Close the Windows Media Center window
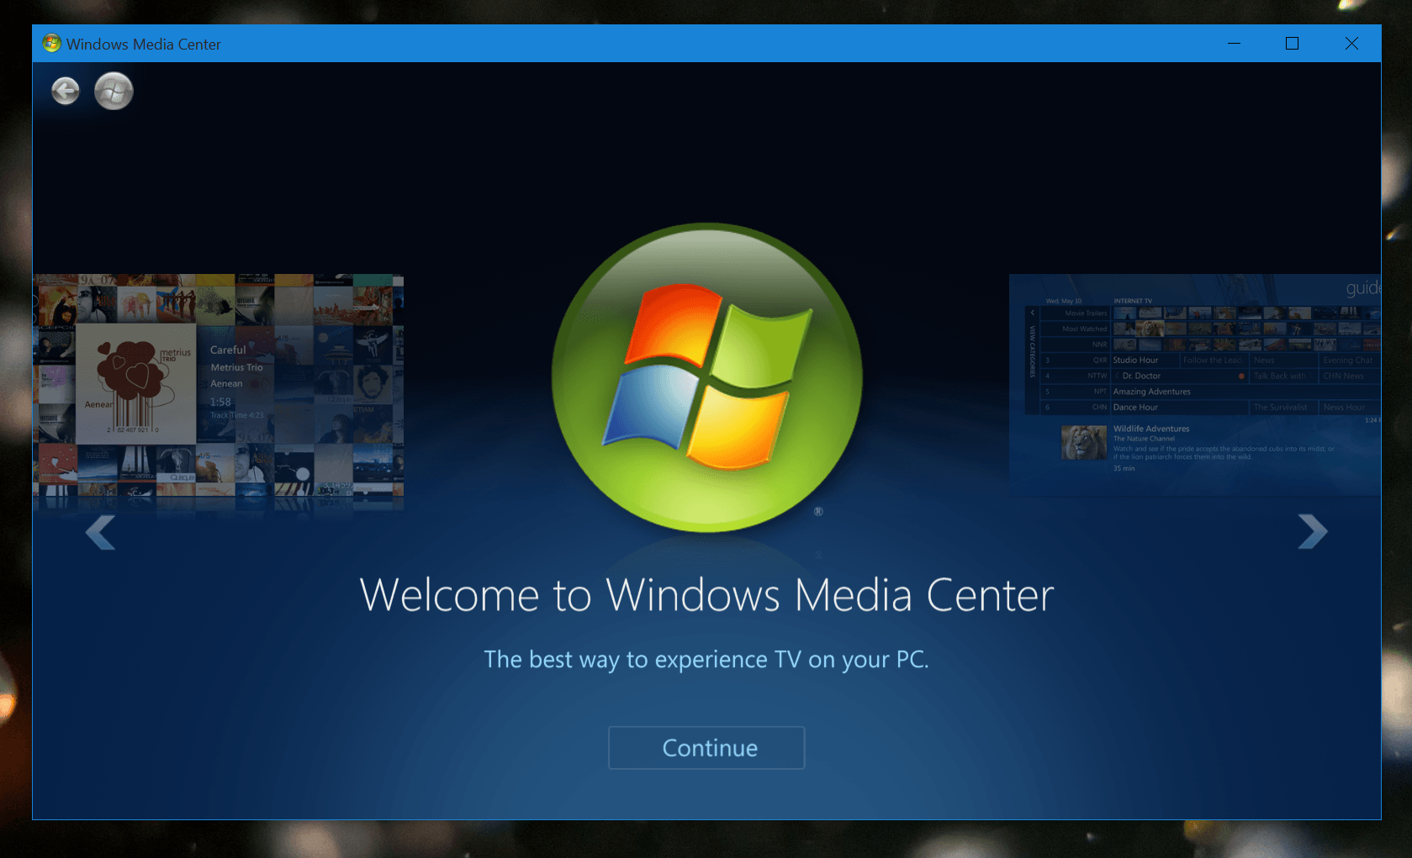 tap(1351, 44)
